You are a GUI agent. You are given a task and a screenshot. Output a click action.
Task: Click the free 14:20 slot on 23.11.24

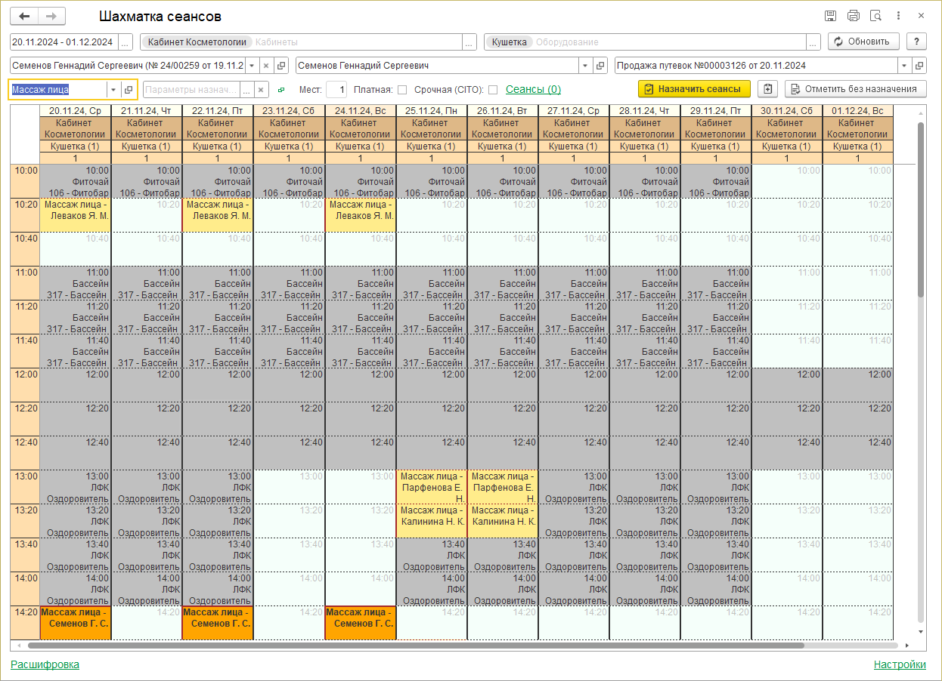[289, 623]
